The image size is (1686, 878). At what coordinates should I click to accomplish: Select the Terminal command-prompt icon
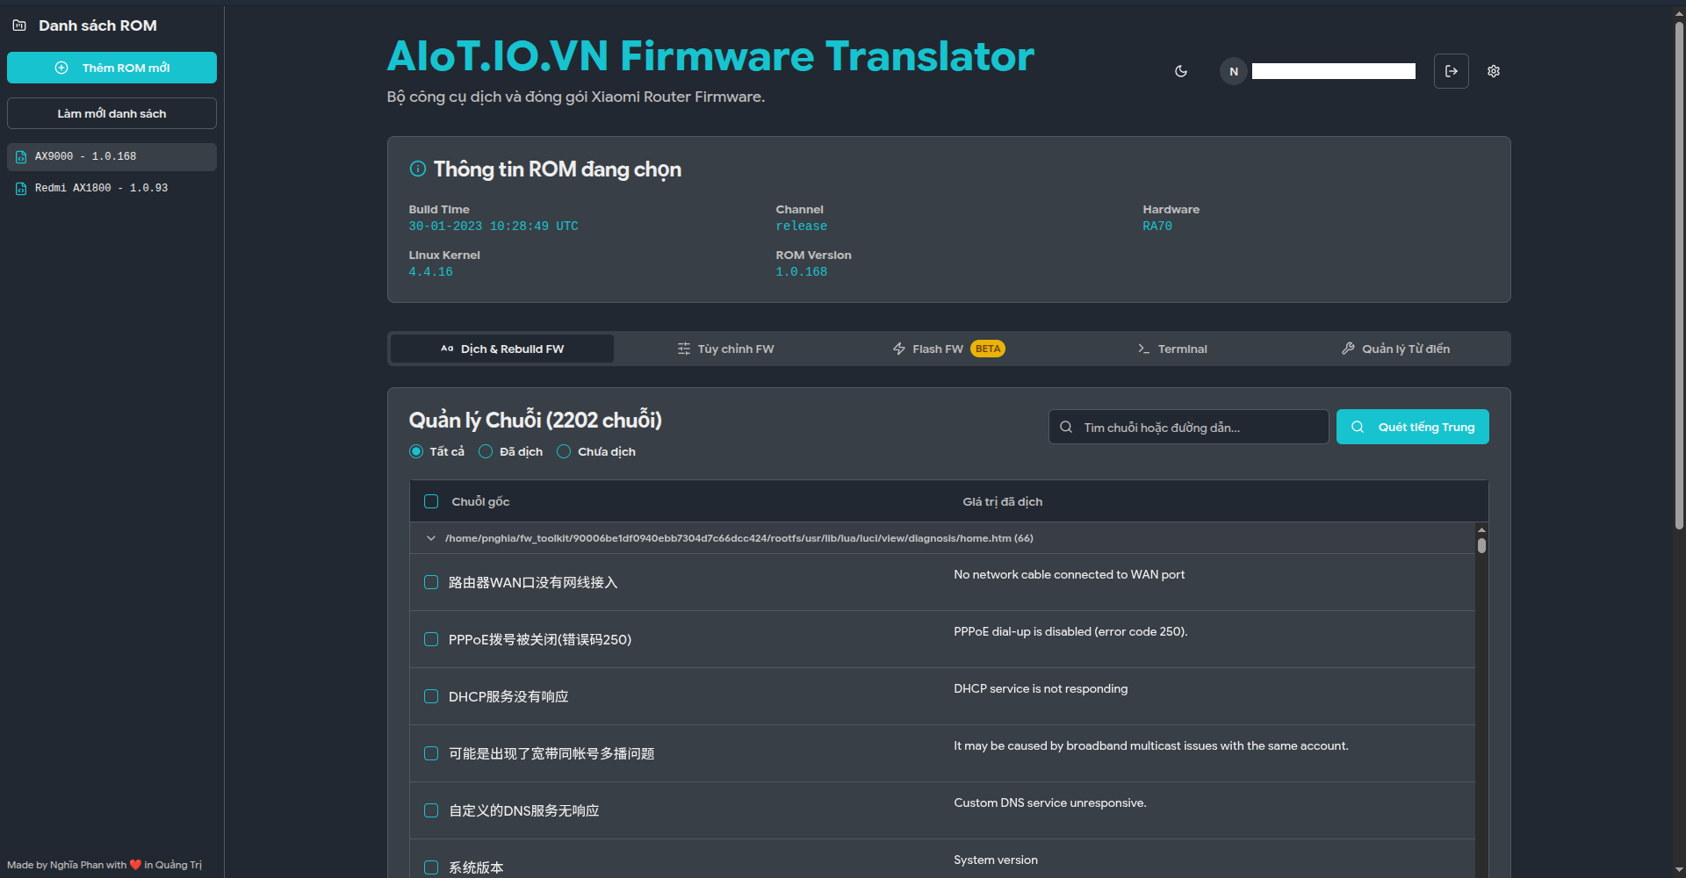[x=1142, y=349]
